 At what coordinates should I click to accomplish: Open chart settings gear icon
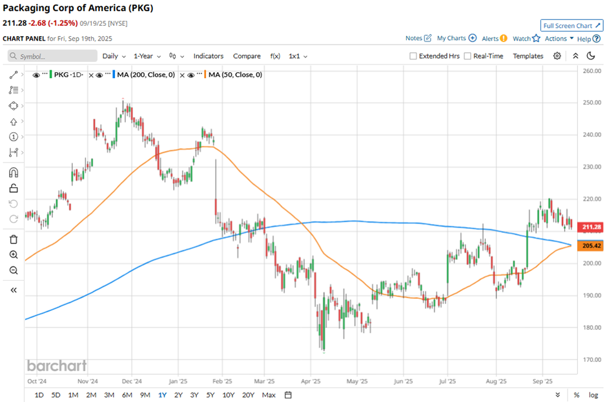click(557, 56)
